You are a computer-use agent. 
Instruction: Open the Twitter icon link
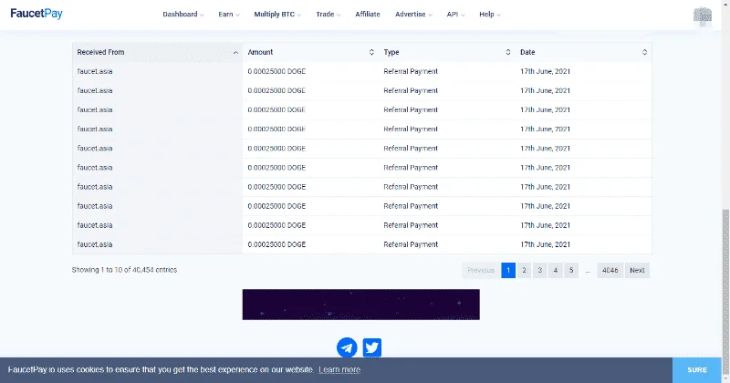pos(372,347)
